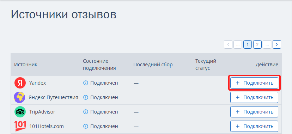Click Подключить button in TripAdvisor row
Screen dimensions: 292x134
[254, 112]
